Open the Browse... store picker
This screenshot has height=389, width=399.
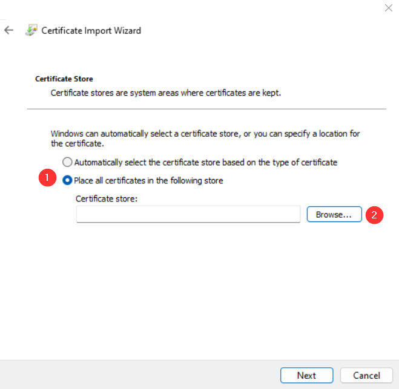click(x=334, y=214)
